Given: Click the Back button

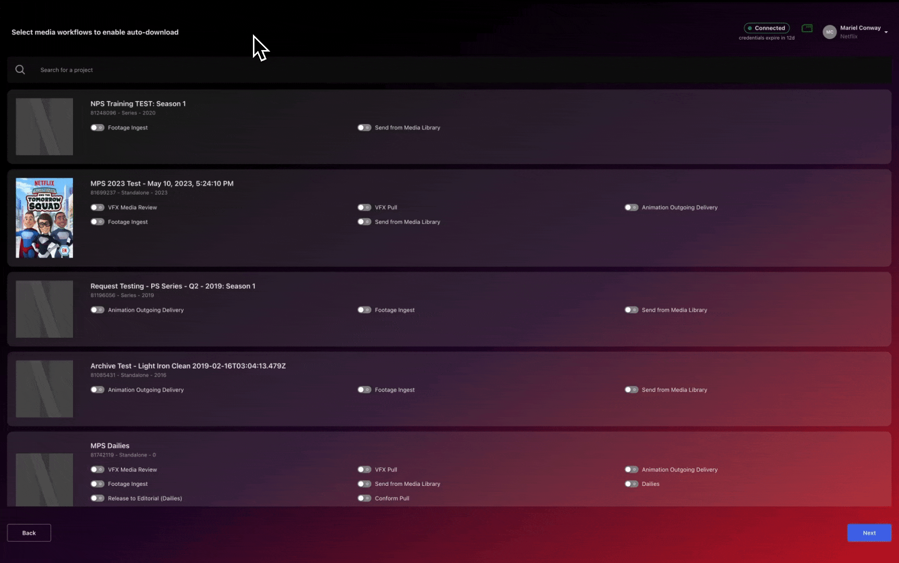Looking at the screenshot, I should coord(29,533).
